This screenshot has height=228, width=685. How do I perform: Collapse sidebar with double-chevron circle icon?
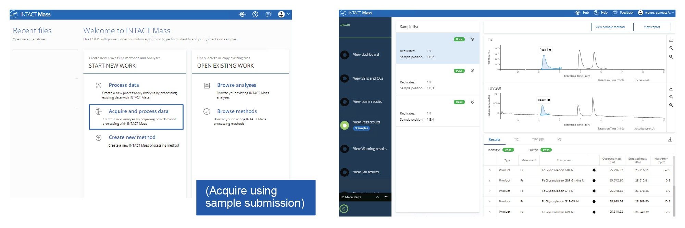[344, 209]
